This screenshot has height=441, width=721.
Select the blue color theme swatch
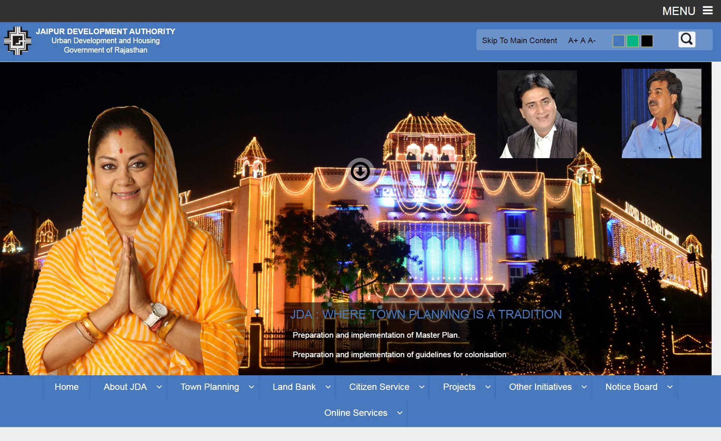[618, 41]
